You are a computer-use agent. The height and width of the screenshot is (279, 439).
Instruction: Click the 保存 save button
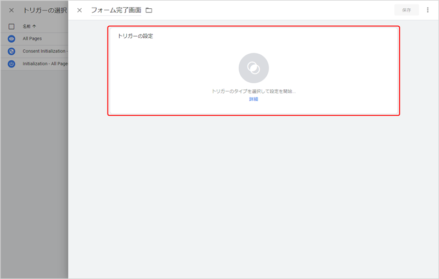[x=407, y=10]
